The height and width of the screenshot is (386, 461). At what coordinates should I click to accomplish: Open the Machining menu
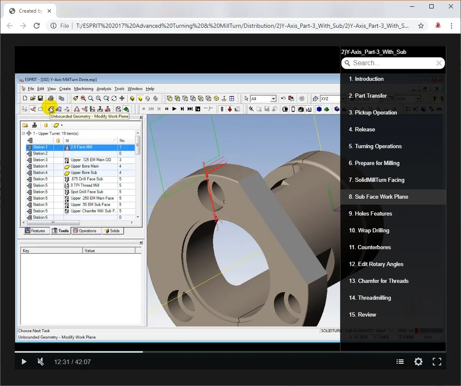tap(83, 89)
